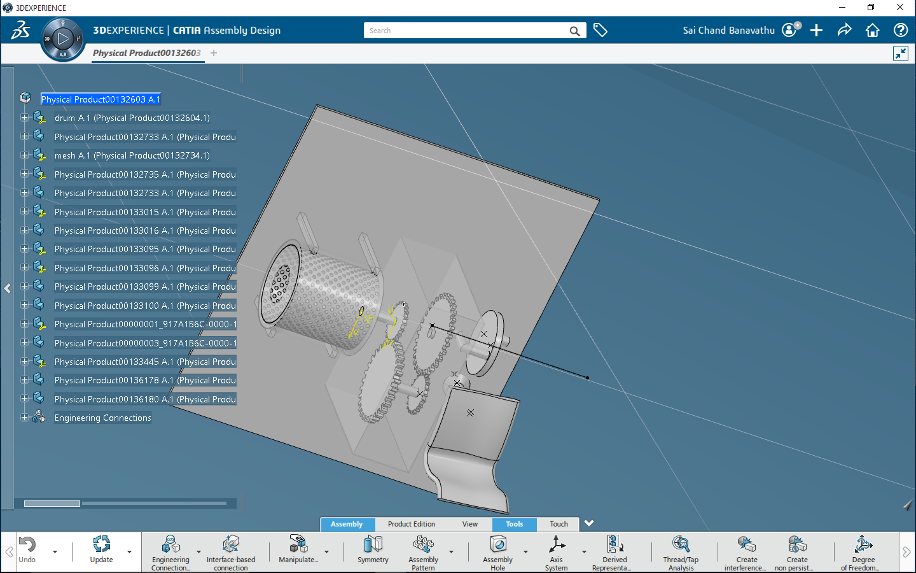The image size is (916, 573).
Task: Switch to the Touch tab
Action: (559, 524)
